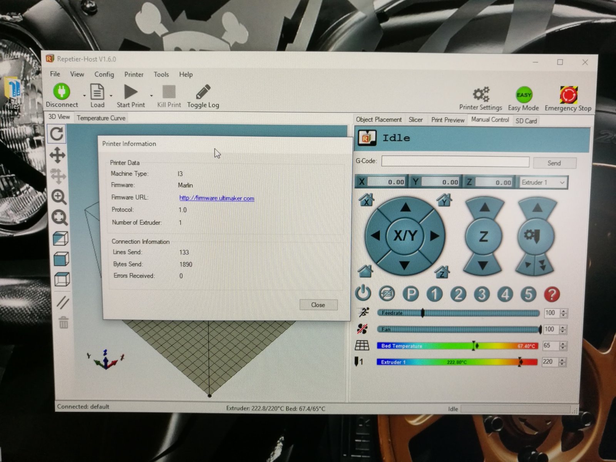Click the trash delete icon

pos(64,322)
